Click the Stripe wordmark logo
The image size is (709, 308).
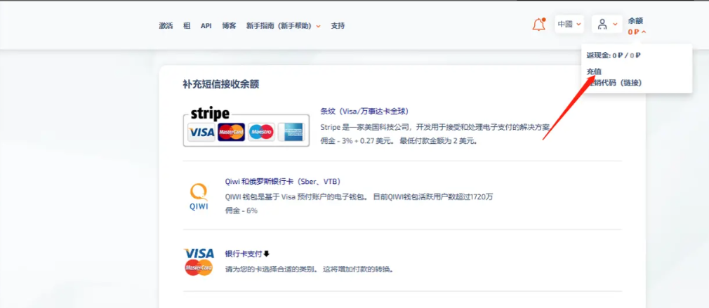click(x=209, y=113)
